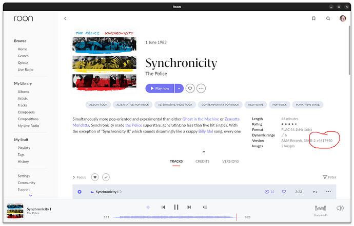Open Qobuz in the sidebar

pos(23,63)
